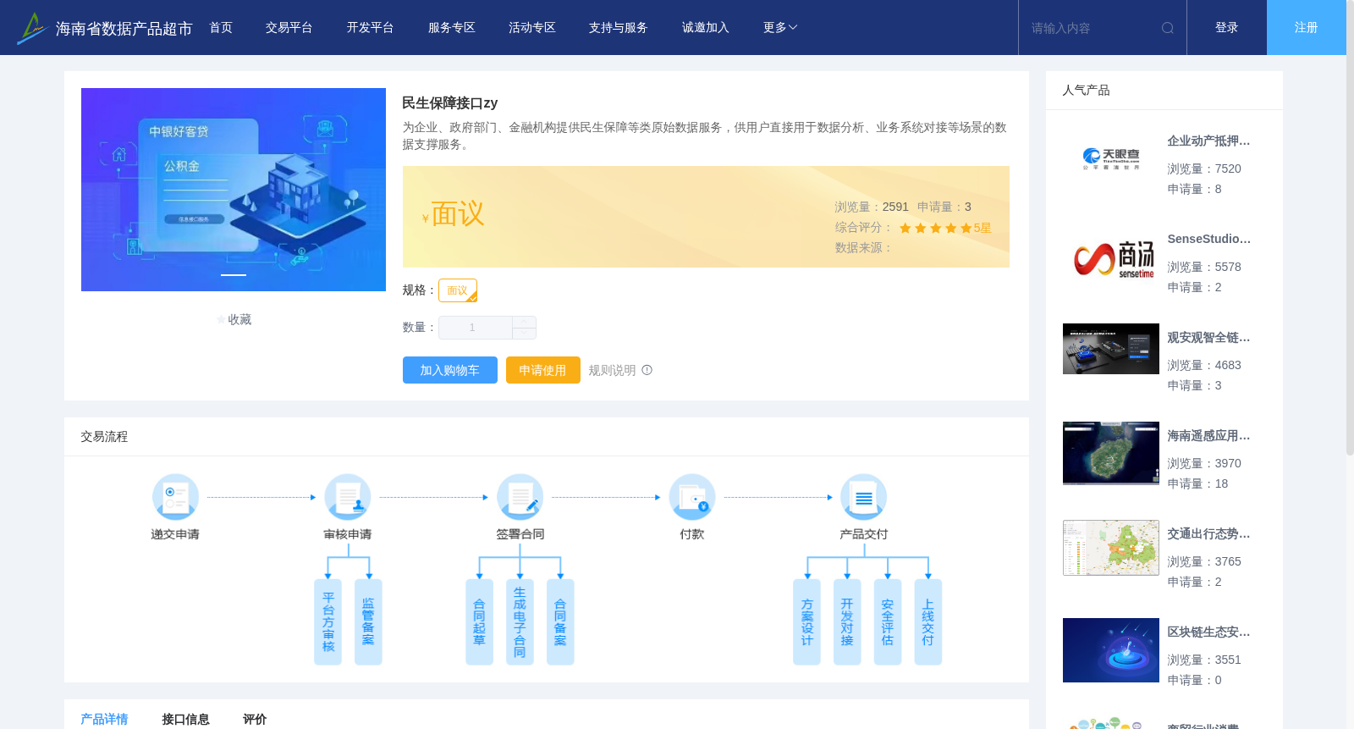The image size is (1354, 729).
Task: Click the 递交申请 step icon
Action: [175, 497]
